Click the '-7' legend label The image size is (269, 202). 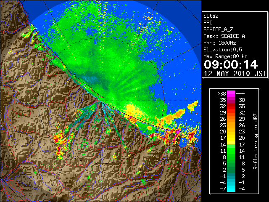pyautogui.click(x=223, y=189)
